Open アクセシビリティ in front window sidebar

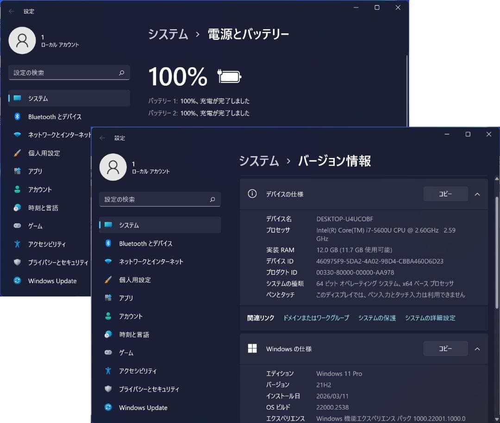point(160,371)
